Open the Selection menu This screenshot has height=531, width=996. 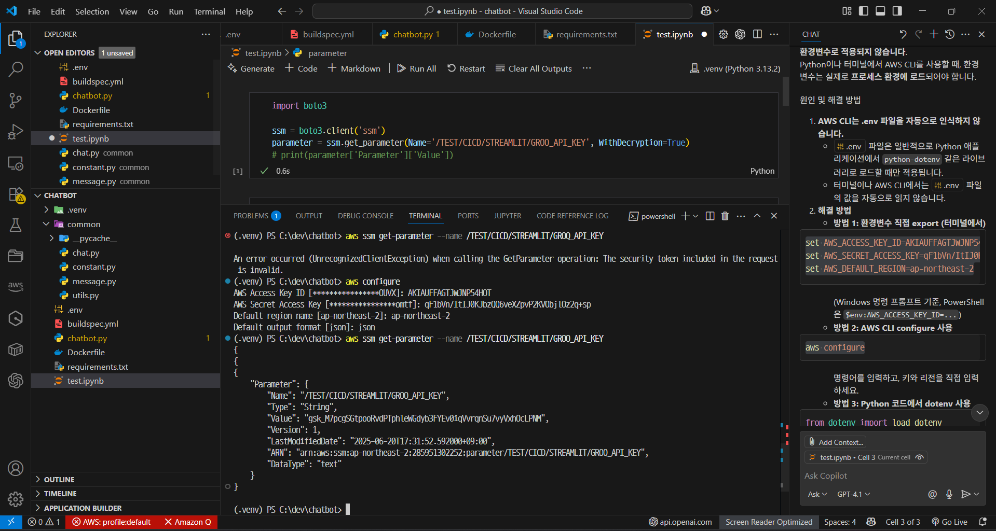click(x=92, y=11)
